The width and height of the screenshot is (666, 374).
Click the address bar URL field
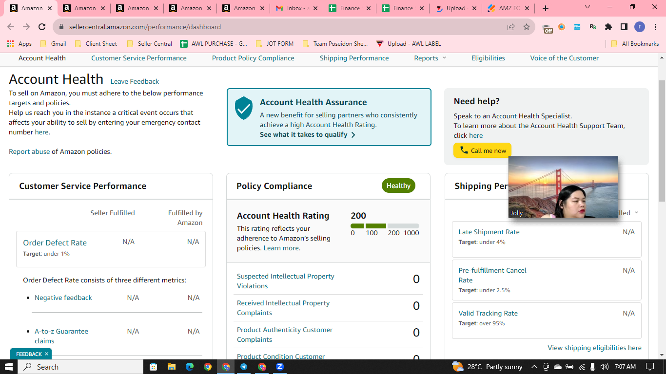point(284,27)
